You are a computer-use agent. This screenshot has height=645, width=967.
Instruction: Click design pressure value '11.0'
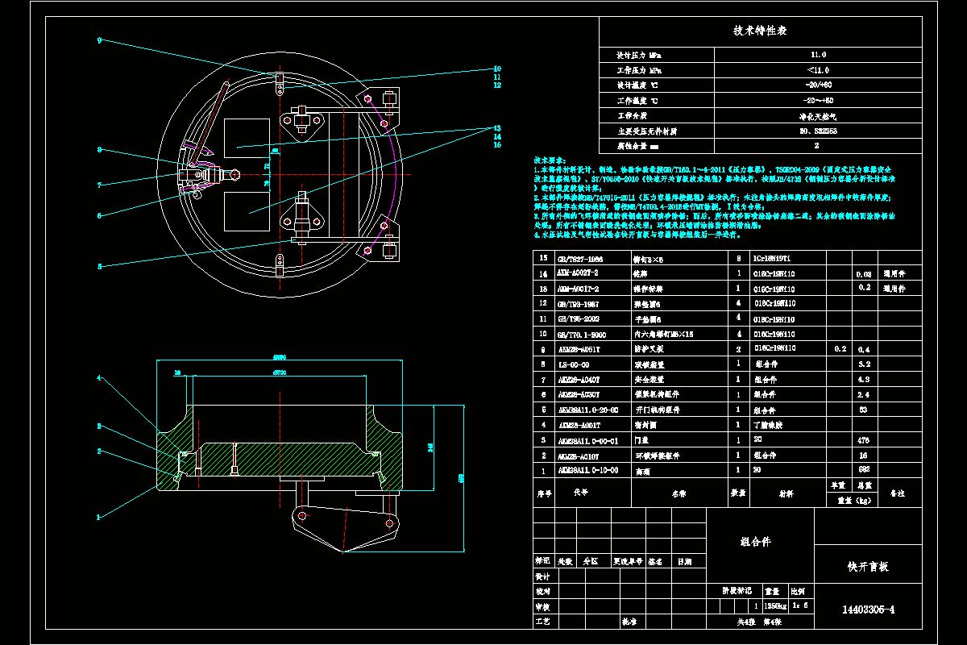[818, 55]
